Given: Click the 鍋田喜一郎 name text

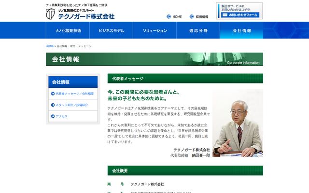Looking at the screenshot, I should [x=201, y=155].
